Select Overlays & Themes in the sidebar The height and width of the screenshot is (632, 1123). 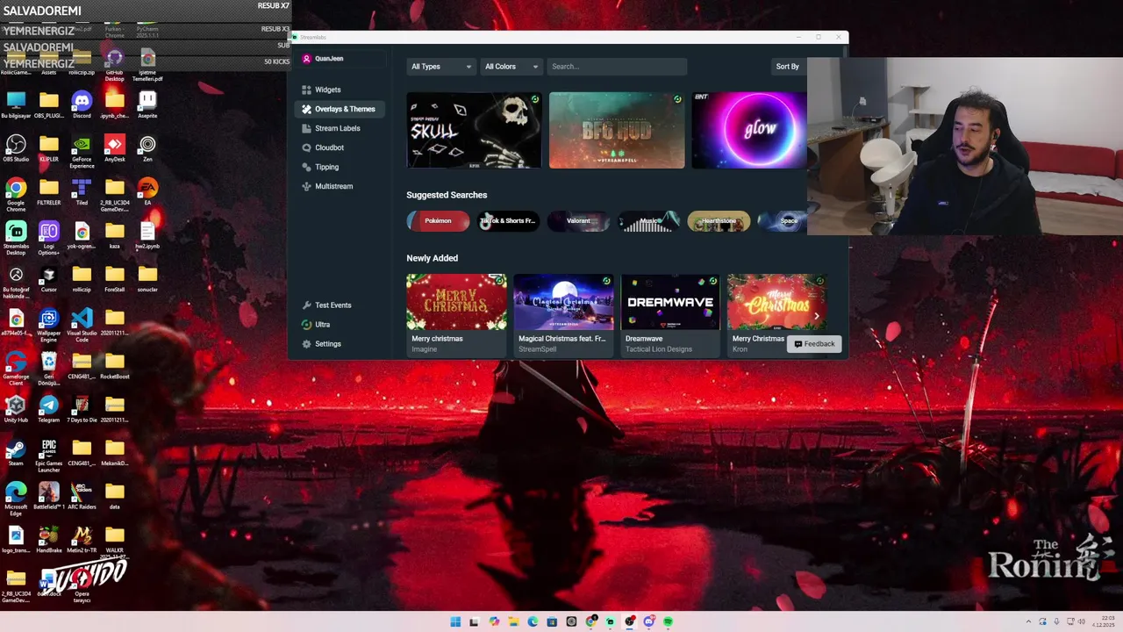coord(339,109)
